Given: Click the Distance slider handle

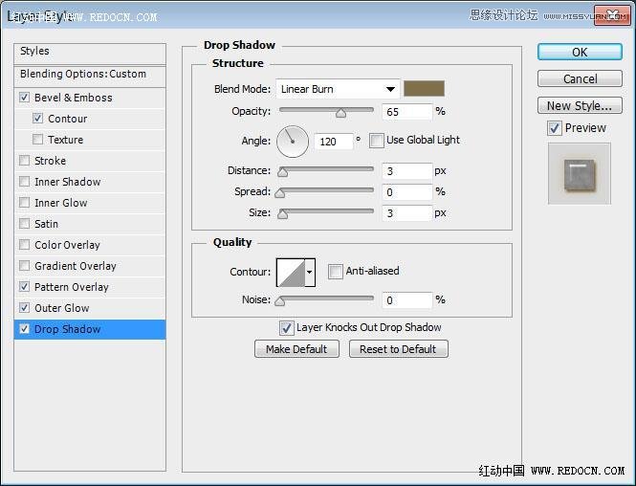Looking at the screenshot, I should point(283,172).
